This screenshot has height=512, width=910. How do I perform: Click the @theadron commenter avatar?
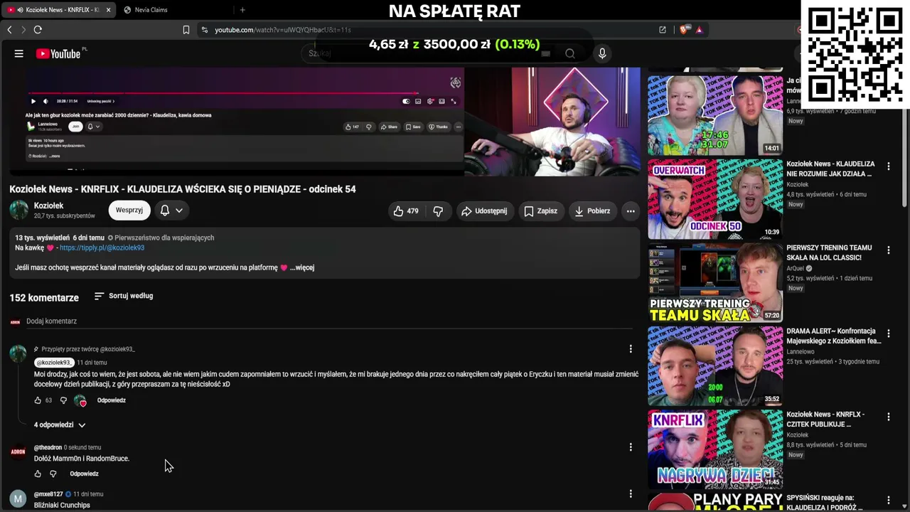(x=18, y=452)
